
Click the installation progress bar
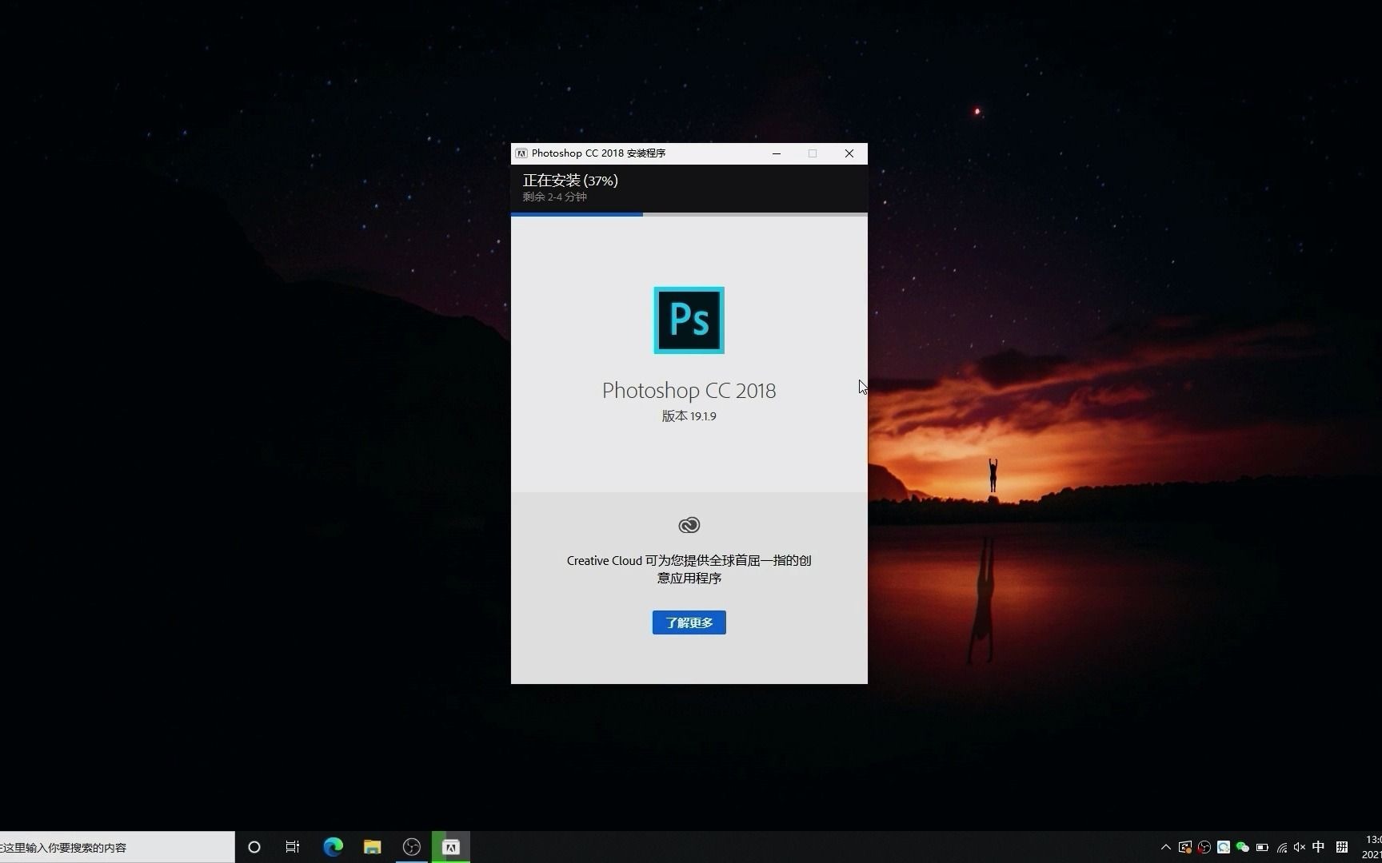tap(689, 214)
